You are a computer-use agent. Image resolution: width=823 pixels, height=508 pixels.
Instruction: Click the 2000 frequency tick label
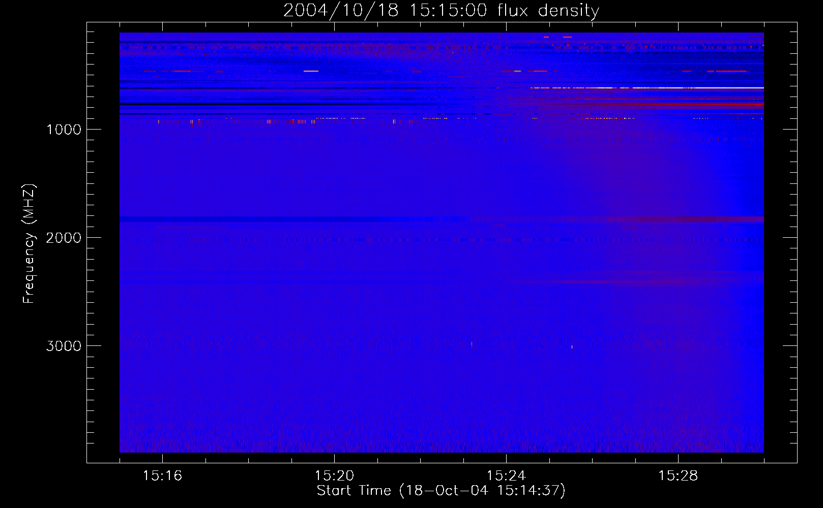64,238
